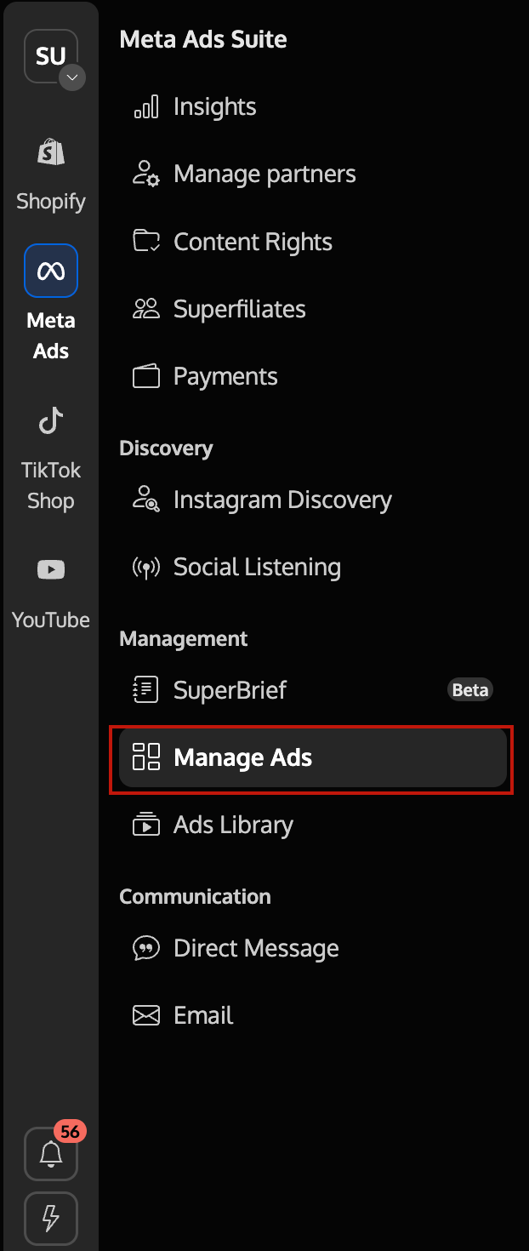The width and height of the screenshot is (529, 1251).
Task: Open Direct Message label
Action: click(256, 948)
